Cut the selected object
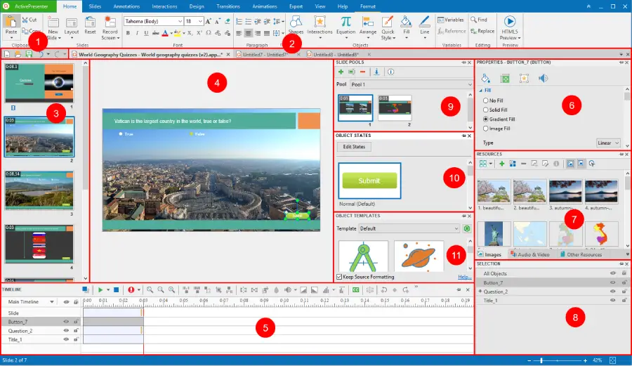The width and height of the screenshot is (632, 366). [x=29, y=20]
